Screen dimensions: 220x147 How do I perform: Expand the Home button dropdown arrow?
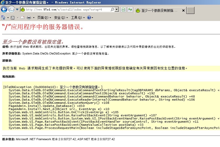[7, 18]
